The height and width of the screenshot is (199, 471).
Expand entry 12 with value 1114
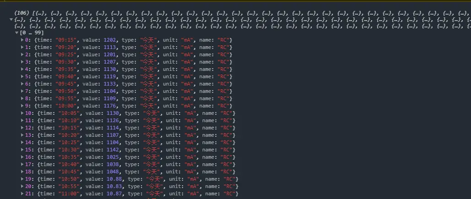pos(22,128)
